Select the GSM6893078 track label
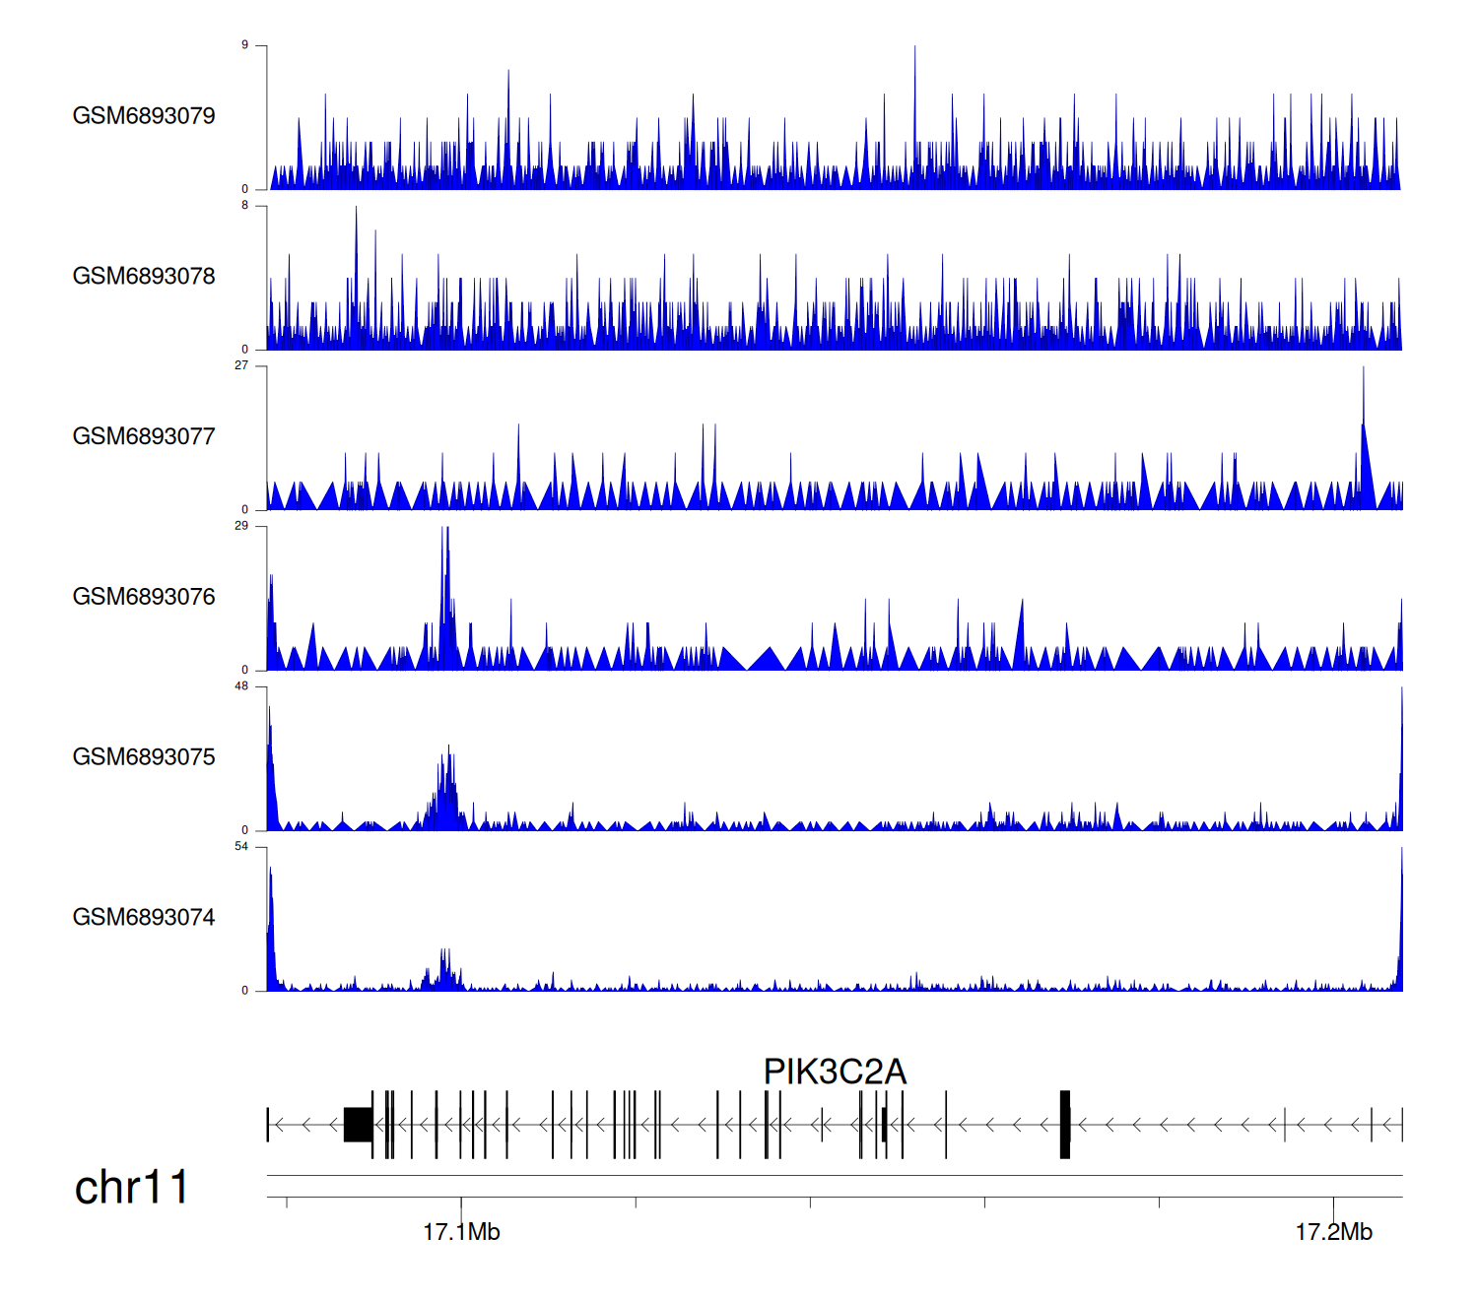 pos(144,276)
